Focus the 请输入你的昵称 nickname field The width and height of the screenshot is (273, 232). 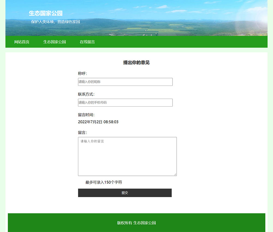125,82
